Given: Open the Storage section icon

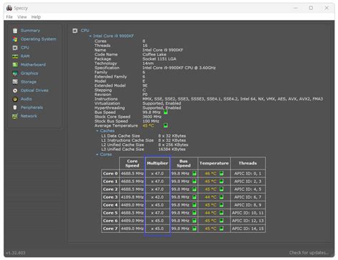Looking at the screenshot, I should pos(15,82).
